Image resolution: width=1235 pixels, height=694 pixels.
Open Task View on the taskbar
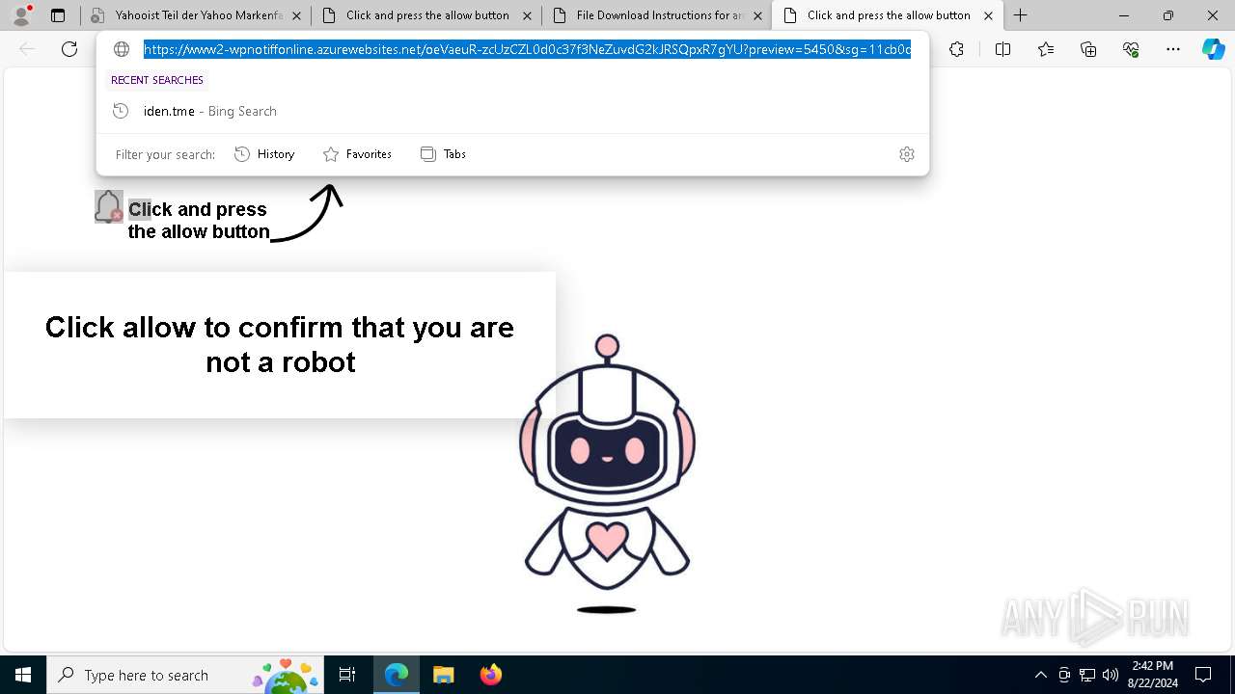click(347, 675)
